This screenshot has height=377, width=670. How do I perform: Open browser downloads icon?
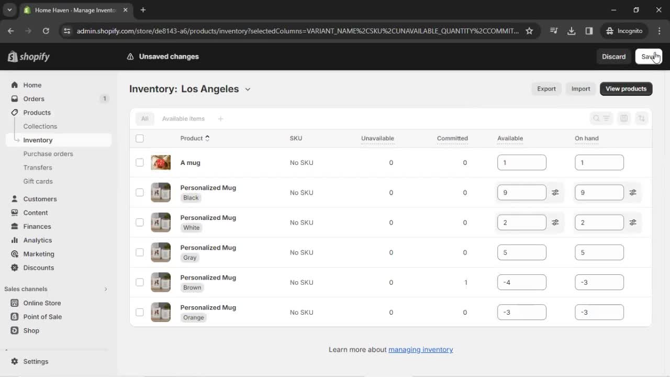pyautogui.click(x=572, y=31)
